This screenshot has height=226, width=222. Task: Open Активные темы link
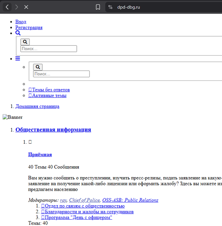click(47, 95)
